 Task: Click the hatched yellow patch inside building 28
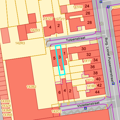coord(79,28)
